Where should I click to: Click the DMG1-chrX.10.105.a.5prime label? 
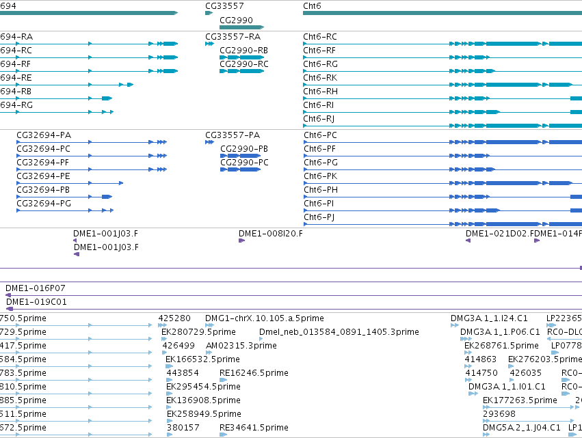(265, 318)
